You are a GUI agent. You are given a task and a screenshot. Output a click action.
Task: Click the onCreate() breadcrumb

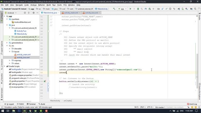68,101
